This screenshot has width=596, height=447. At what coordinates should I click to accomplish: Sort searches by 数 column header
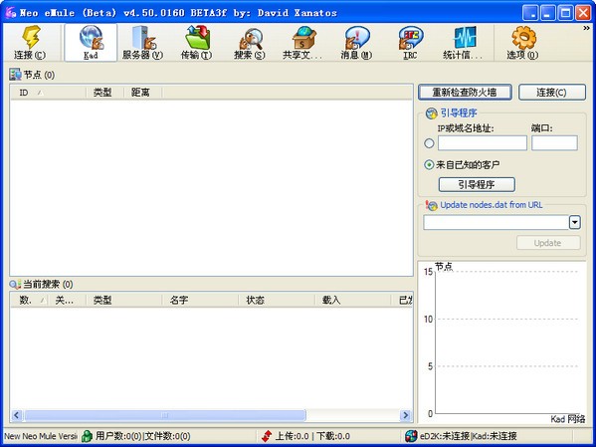(x=29, y=300)
